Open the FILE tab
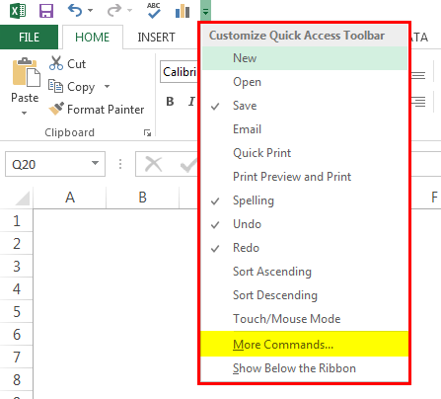This screenshot has height=399, width=441. 29,38
